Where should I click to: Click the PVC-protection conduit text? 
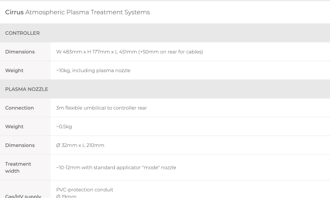pos(84,190)
